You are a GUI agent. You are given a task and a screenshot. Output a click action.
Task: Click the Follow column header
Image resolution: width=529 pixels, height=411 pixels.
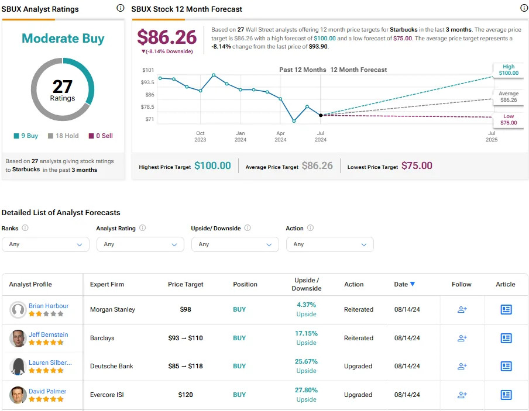[462, 284]
